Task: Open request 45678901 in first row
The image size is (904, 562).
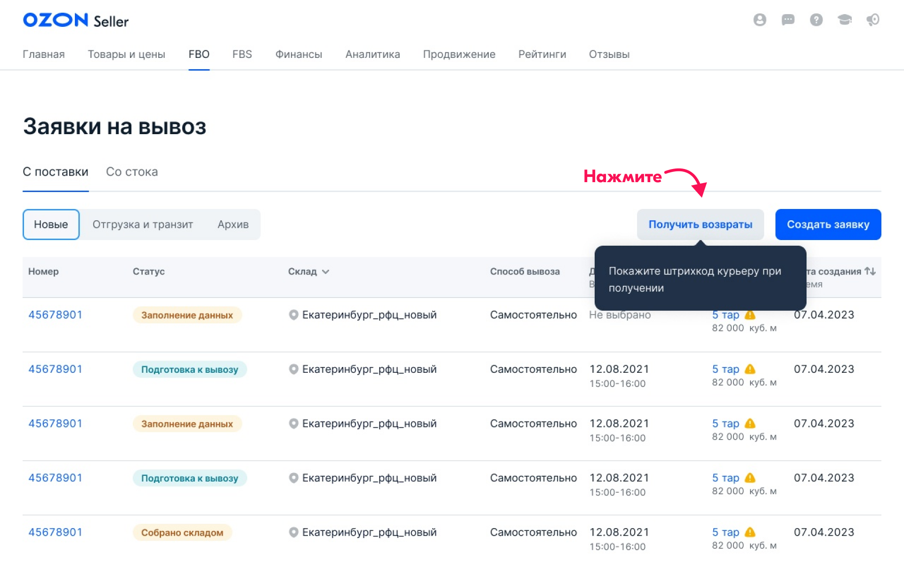Action: click(55, 315)
